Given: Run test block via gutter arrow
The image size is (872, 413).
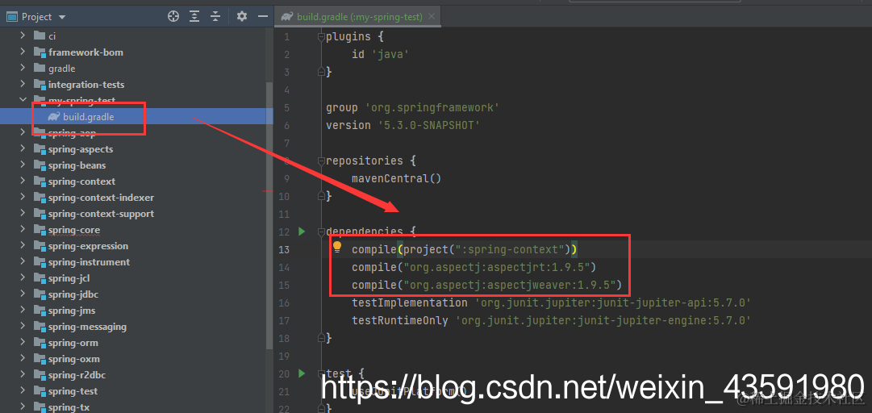Looking at the screenshot, I should click(x=302, y=373).
